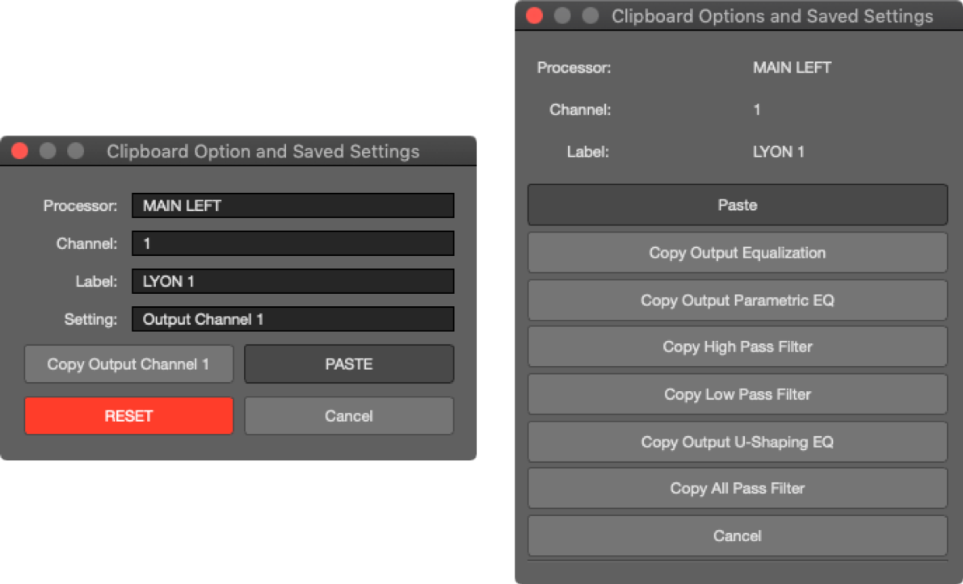The height and width of the screenshot is (584, 963).
Task: Click Copy Output Channel 1 button
Action: tap(128, 364)
